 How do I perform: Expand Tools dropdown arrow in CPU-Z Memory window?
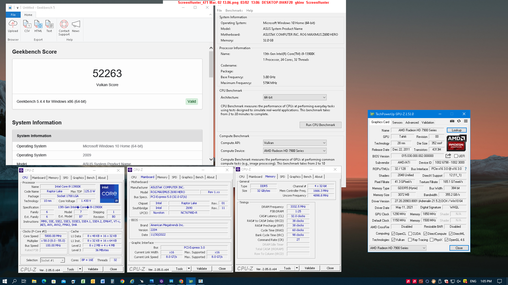(x=297, y=268)
